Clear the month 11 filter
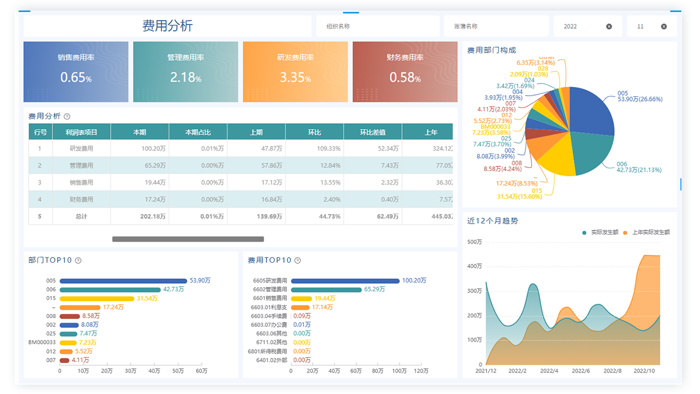 coord(664,26)
